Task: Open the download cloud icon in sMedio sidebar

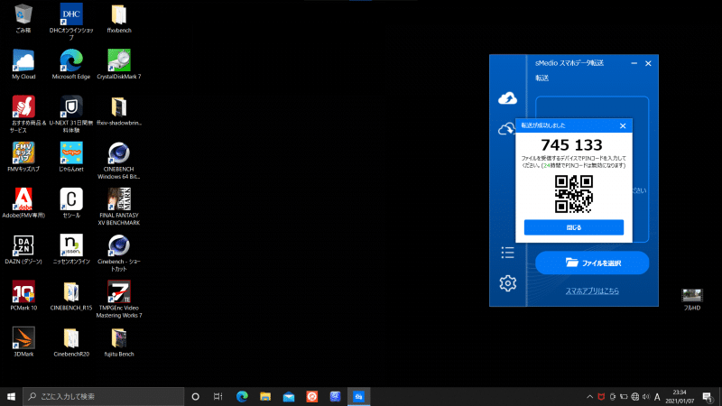Action: click(506, 129)
